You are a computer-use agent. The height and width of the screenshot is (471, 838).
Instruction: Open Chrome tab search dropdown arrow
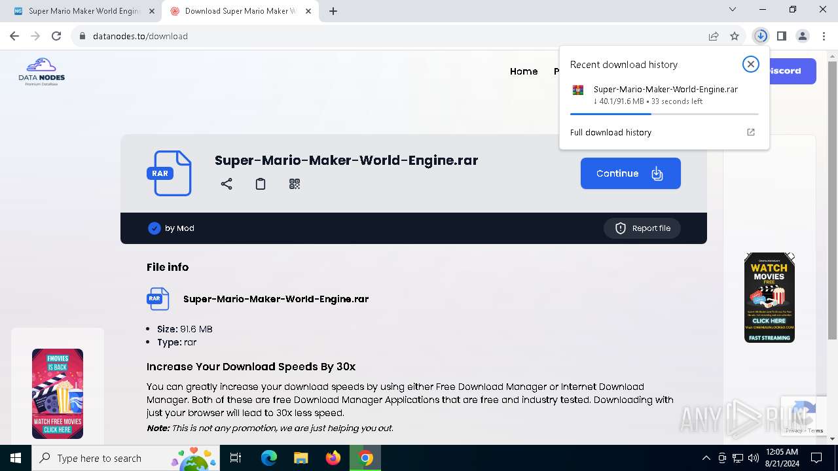point(733,10)
